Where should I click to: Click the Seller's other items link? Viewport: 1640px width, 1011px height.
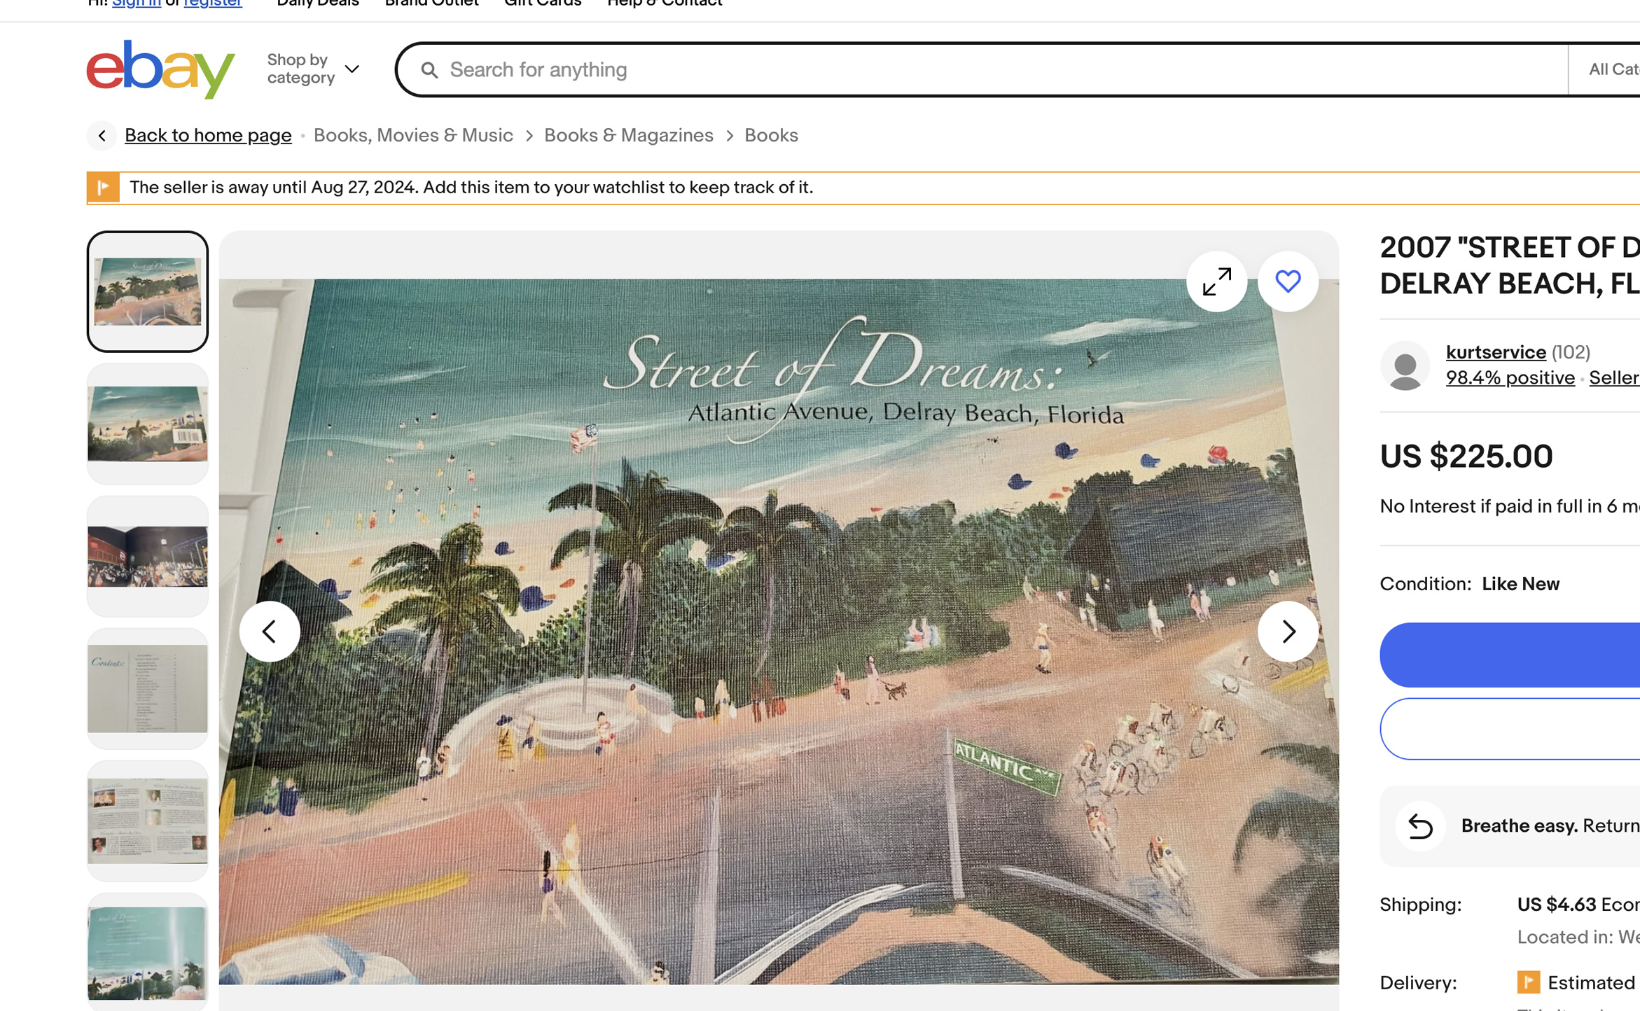1614,378
